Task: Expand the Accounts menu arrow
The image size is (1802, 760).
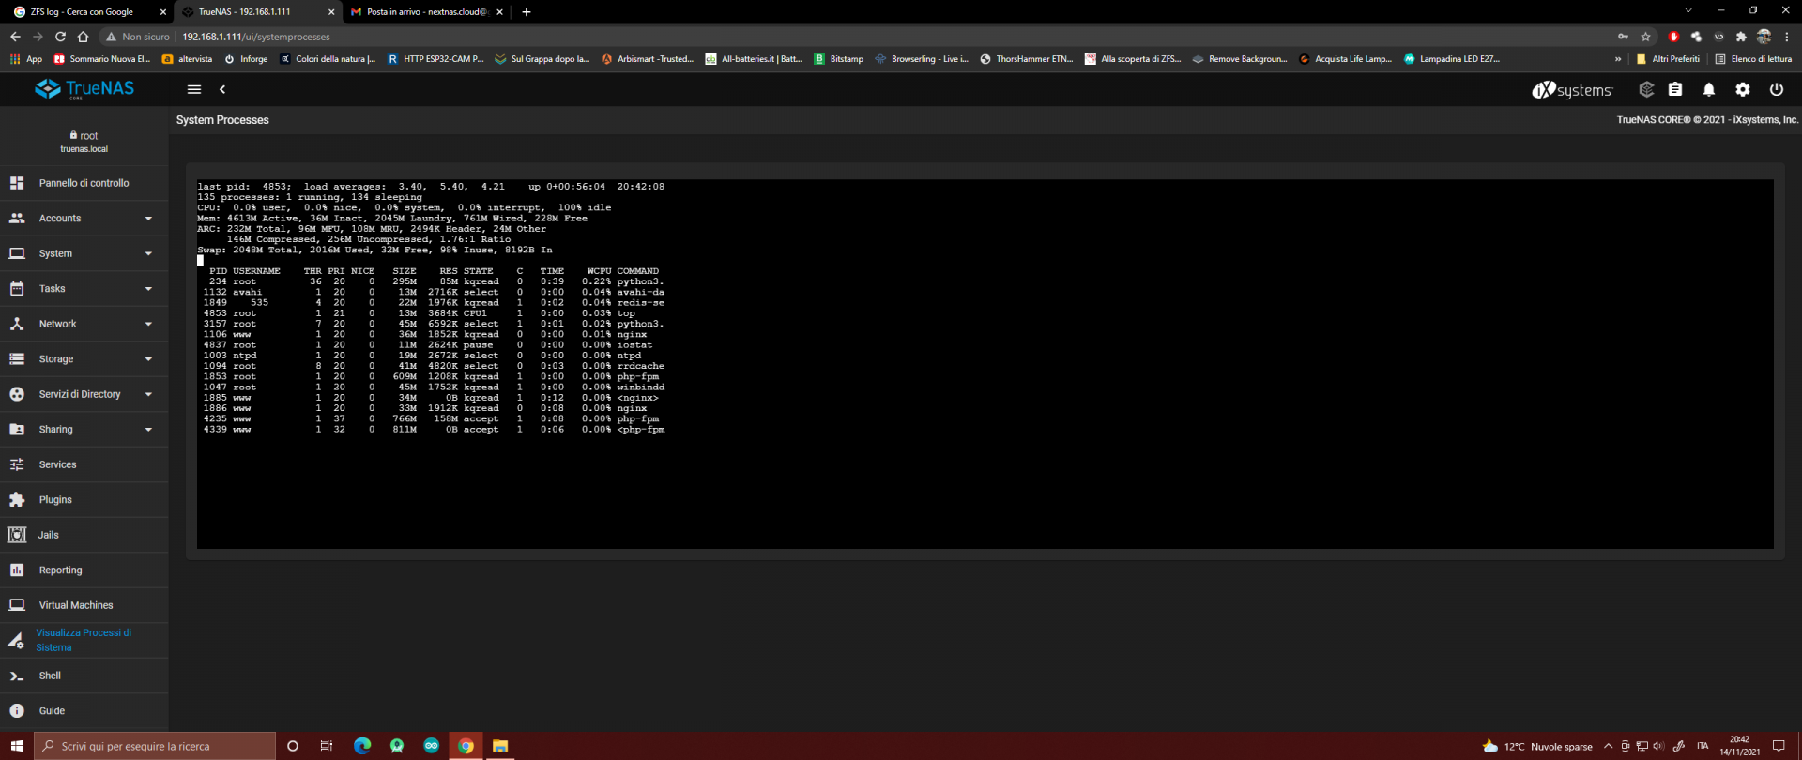Action: click(x=148, y=219)
